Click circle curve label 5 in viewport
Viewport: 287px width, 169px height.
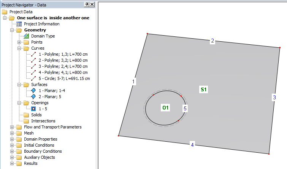pyautogui.click(x=185, y=108)
